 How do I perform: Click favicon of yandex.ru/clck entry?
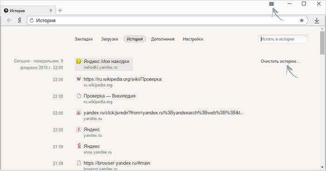79,112
